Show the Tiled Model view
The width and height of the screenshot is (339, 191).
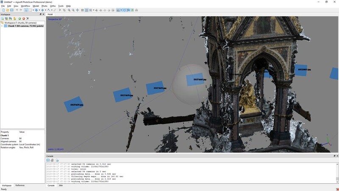[x=113, y=10]
